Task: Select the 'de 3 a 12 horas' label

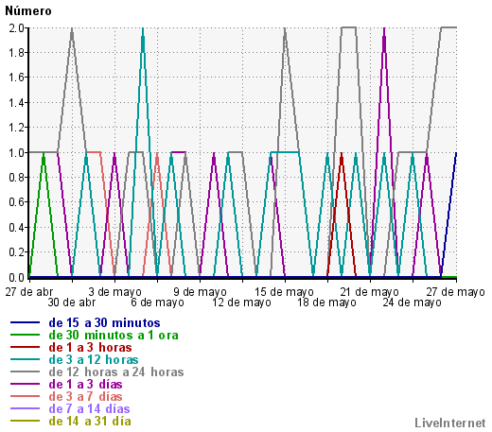Action: tap(94, 359)
